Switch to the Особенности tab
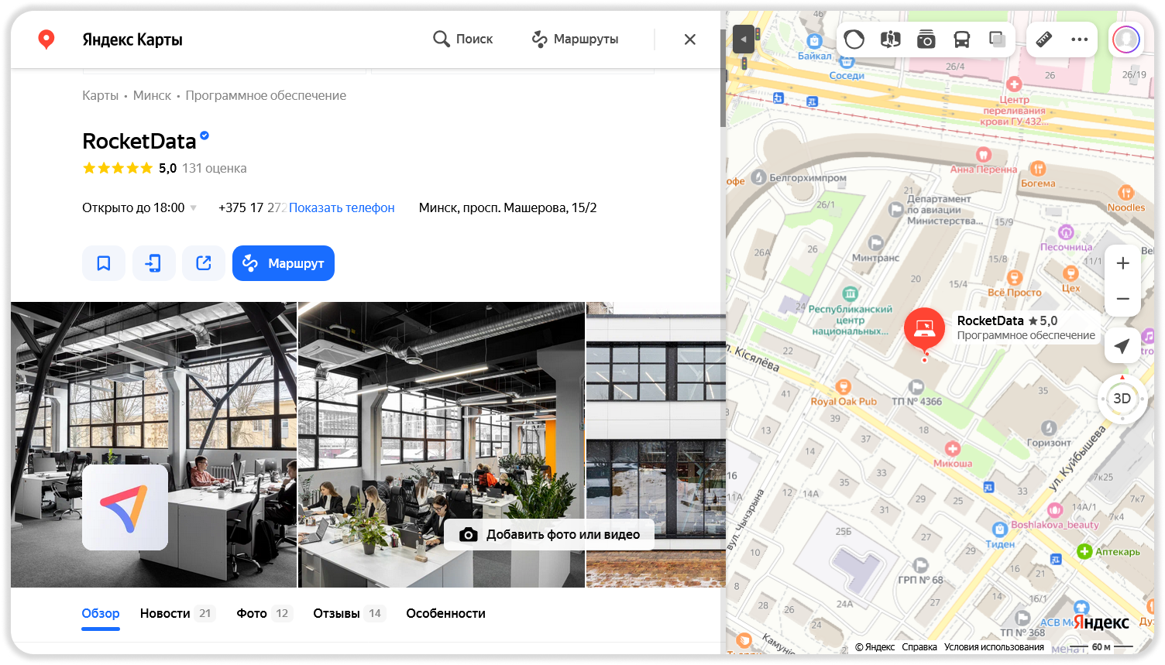 click(x=445, y=613)
